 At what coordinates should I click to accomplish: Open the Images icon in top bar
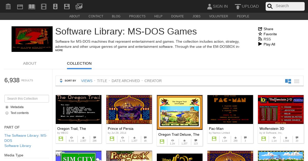tap(79, 6)
